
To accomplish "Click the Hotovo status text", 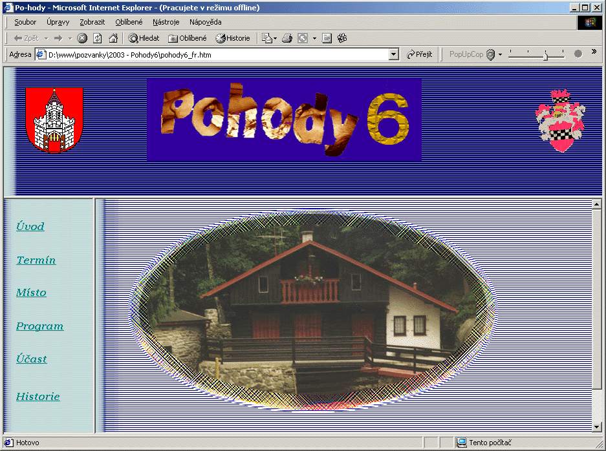I will click(x=27, y=443).
